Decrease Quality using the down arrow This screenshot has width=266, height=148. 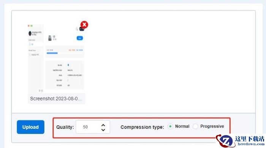tap(103, 130)
